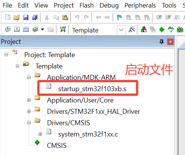Click the greyed Stop Build icon
Screen dimensions: 185x155
tap(51, 29)
